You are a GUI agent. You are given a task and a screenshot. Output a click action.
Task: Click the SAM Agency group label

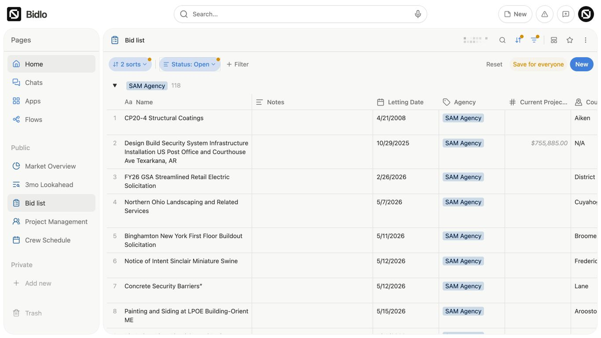147,86
